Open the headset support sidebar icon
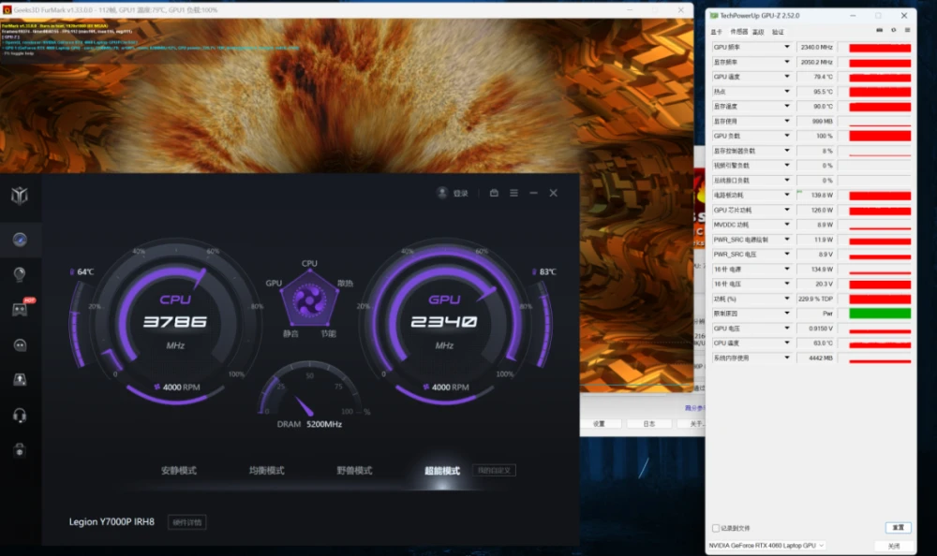 [x=20, y=416]
